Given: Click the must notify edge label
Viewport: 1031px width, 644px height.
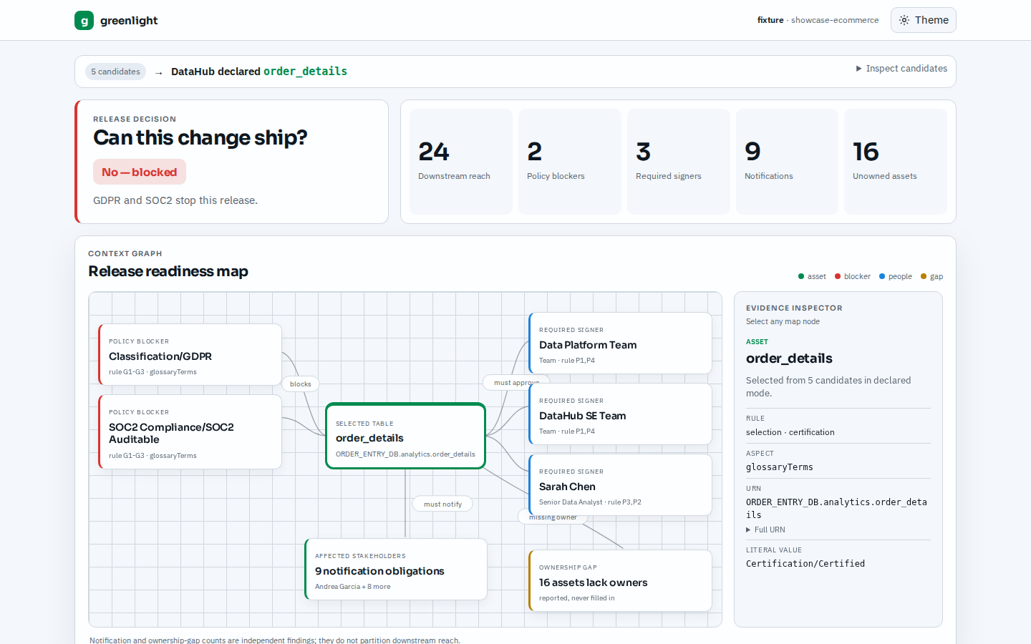Looking at the screenshot, I should pyautogui.click(x=442, y=504).
